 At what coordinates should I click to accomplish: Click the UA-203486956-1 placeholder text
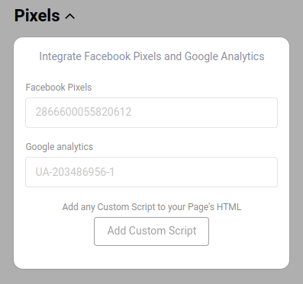[75, 172]
